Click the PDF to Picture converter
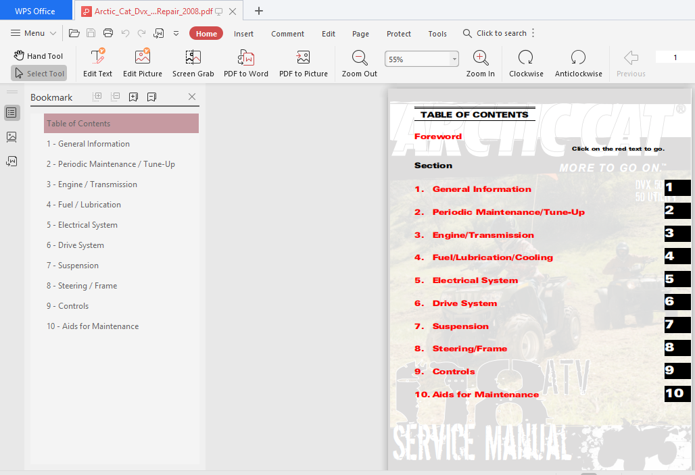Viewport: 695px width, 475px height. [x=304, y=63]
